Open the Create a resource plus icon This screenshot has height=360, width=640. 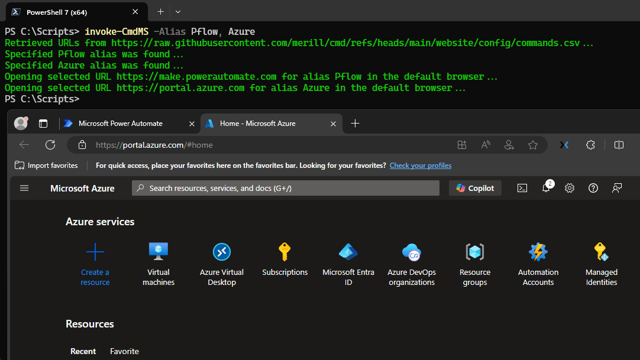click(x=95, y=252)
